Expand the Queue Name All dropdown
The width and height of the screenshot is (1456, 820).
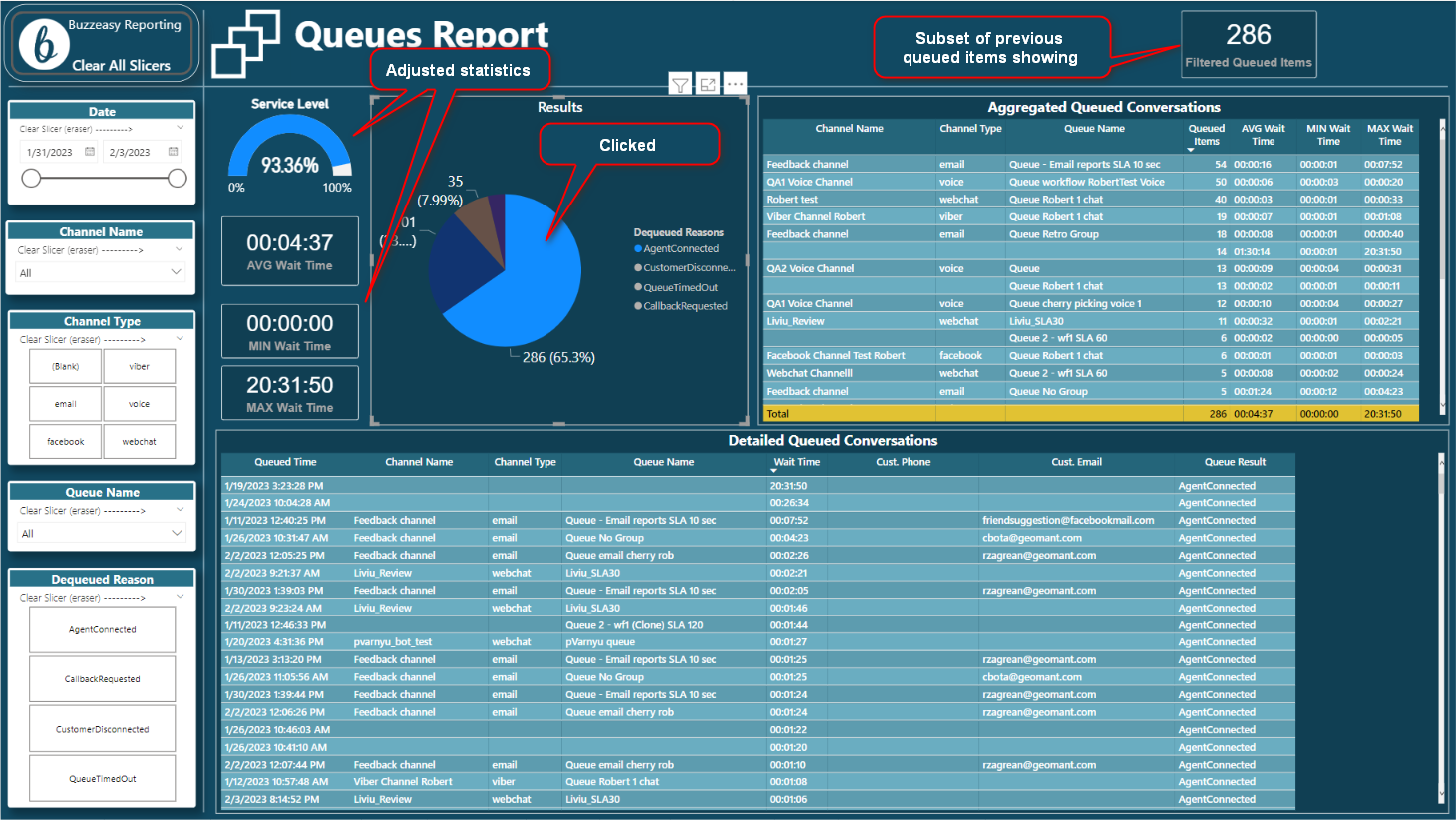click(176, 533)
